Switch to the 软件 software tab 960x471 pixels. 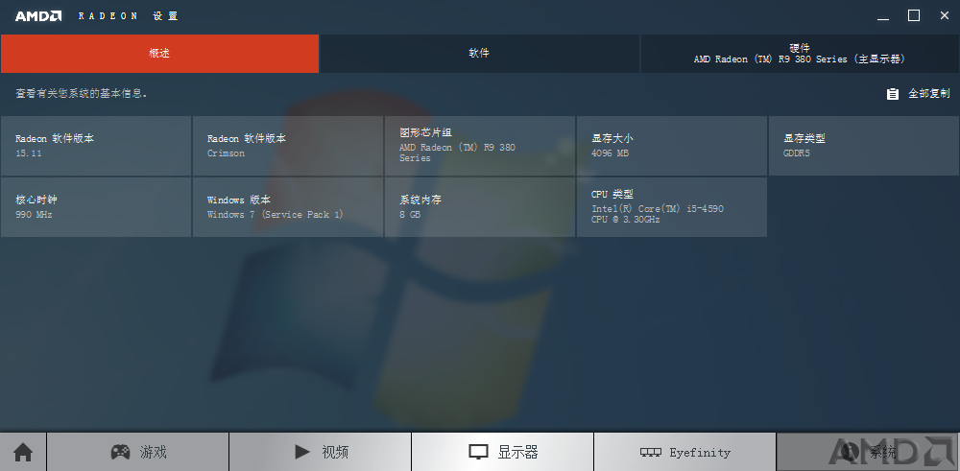pos(479,53)
